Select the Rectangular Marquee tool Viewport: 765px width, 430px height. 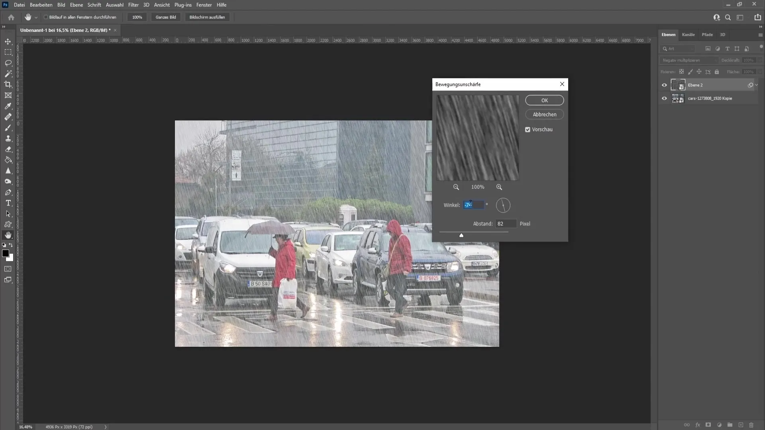coord(8,52)
